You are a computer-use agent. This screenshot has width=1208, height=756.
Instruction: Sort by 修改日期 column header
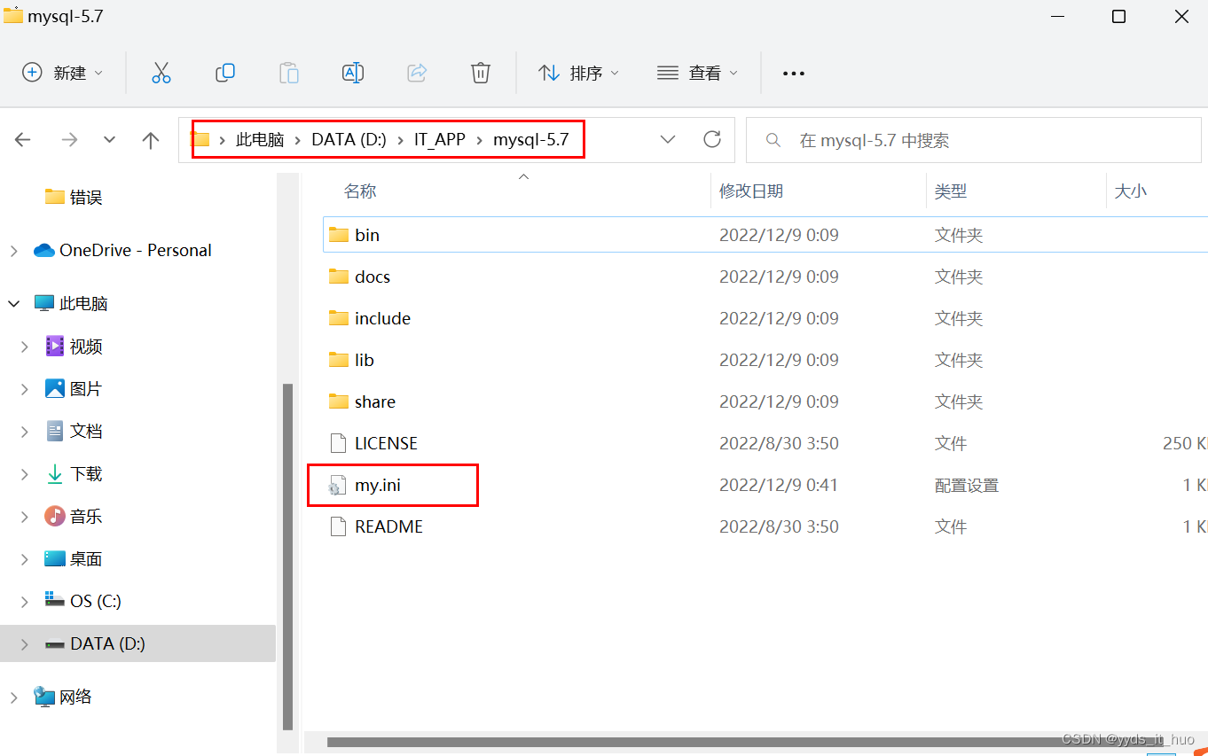pyautogui.click(x=751, y=191)
